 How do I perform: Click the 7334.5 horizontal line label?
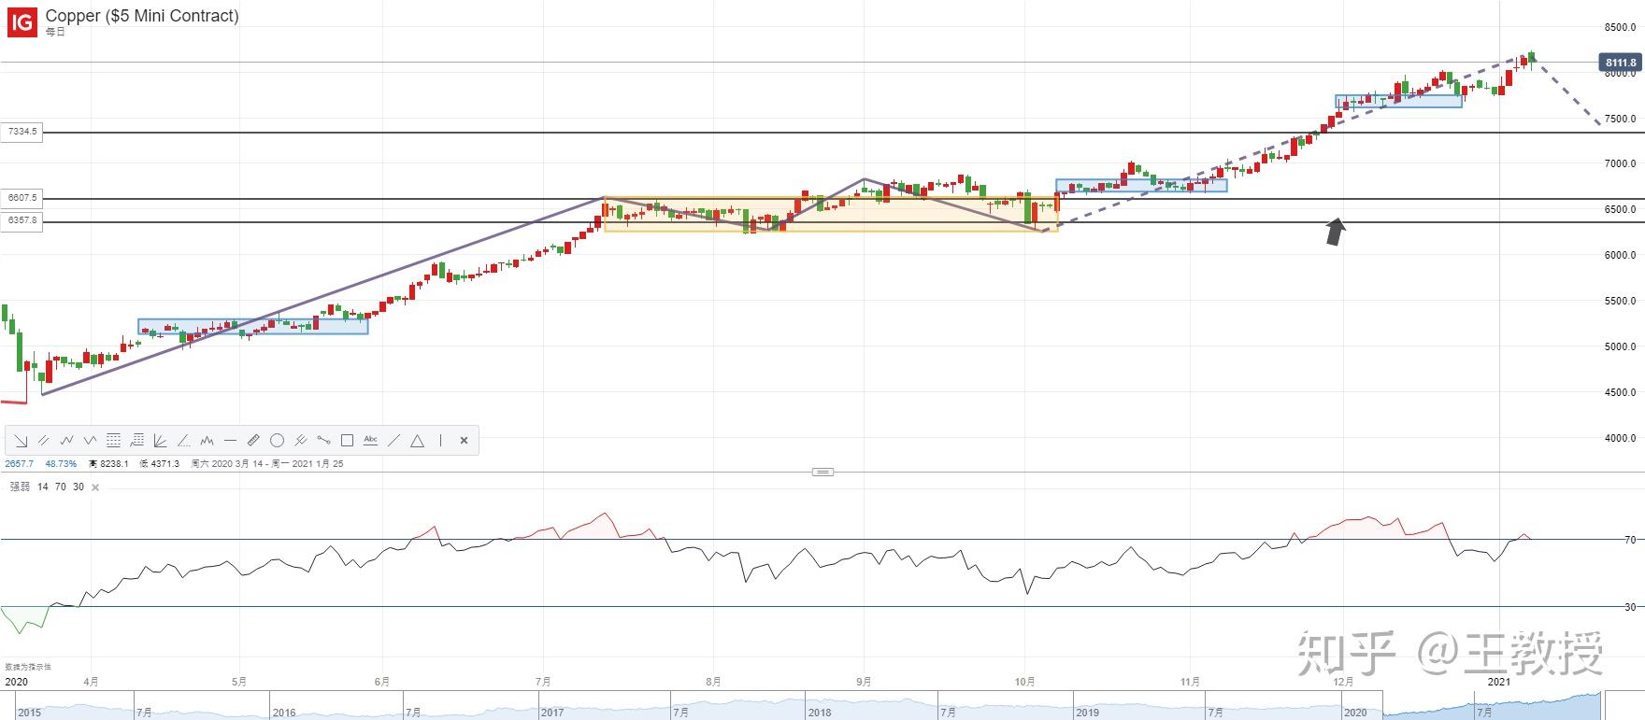[x=21, y=132]
